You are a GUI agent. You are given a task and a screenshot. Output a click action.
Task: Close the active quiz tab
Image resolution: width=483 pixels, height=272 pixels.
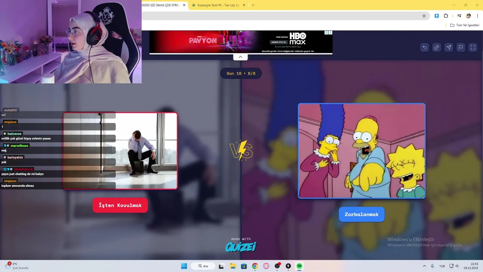coord(184,5)
